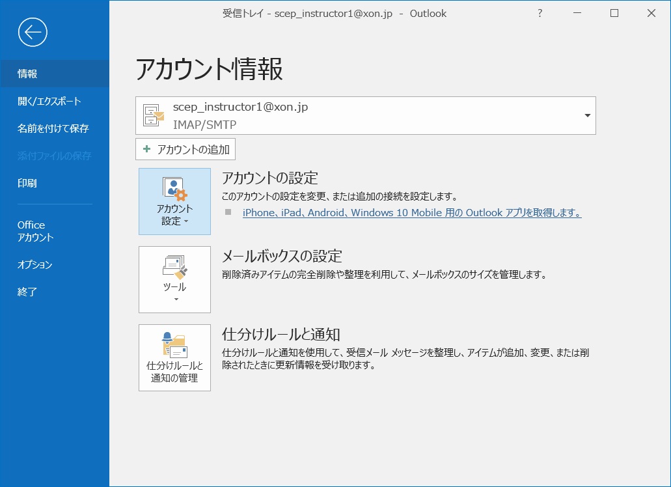Click the back arrow to exit backstage
Screen dimensions: 671x487
[33, 32]
